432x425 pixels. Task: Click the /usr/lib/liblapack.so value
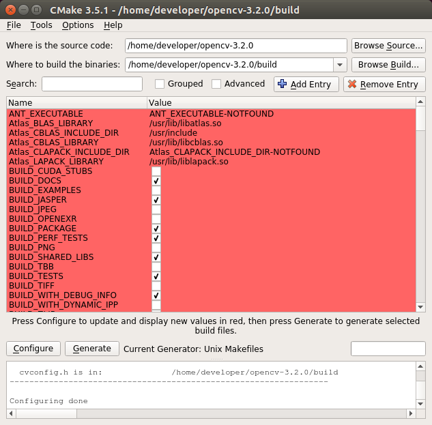click(x=189, y=162)
